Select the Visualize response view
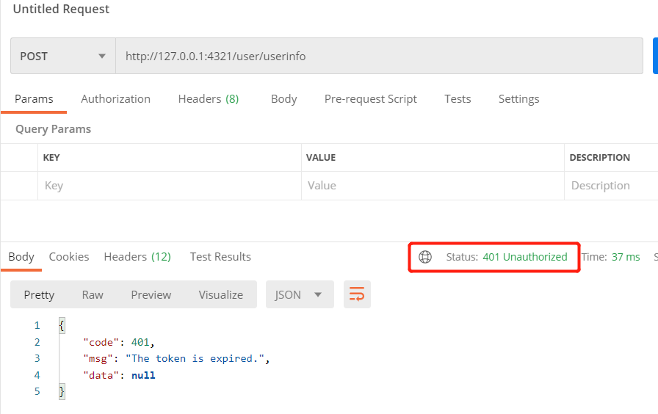The width and height of the screenshot is (658, 414). [220, 294]
